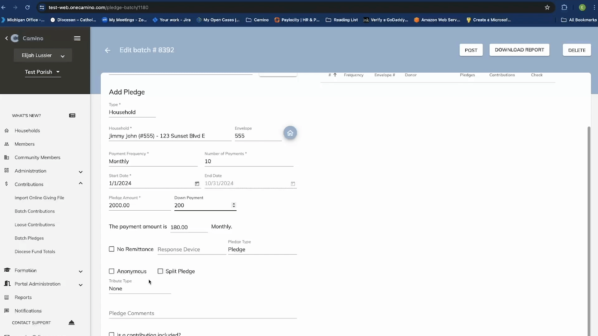Open Batch Pledges in sidebar

(x=29, y=238)
